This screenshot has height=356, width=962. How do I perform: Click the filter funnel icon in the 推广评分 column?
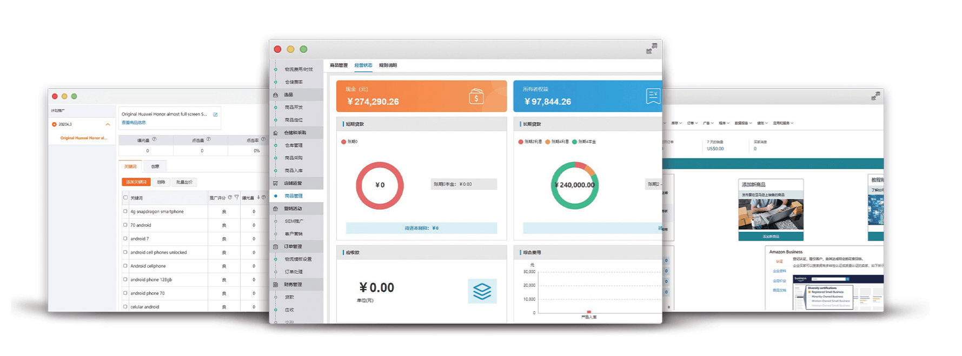(x=236, y=198)
